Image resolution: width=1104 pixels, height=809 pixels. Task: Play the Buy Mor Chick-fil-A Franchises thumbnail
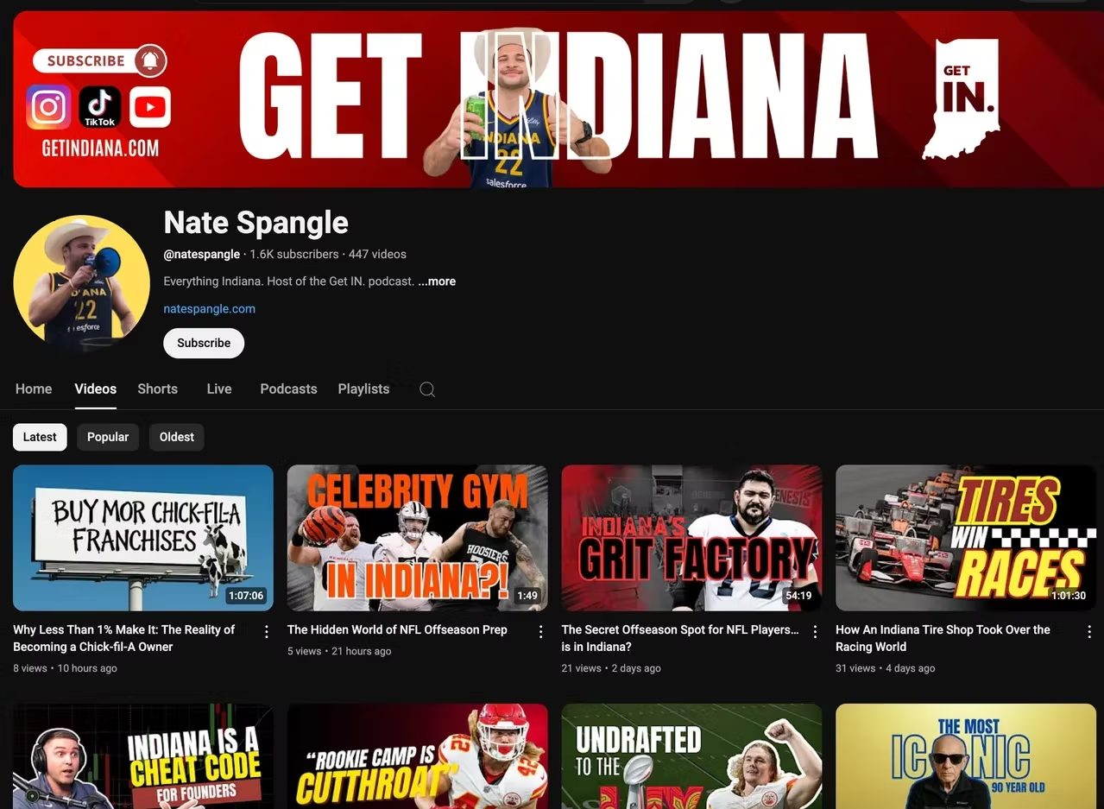(143, 538)
